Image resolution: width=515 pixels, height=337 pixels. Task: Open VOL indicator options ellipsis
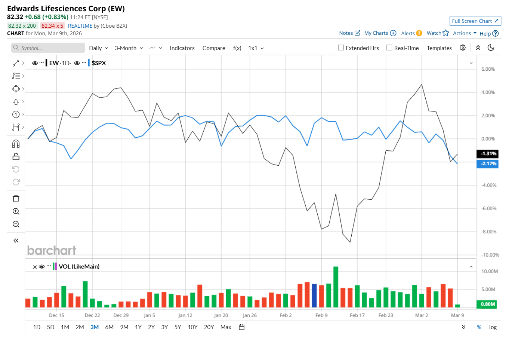(x=49, y=266)
